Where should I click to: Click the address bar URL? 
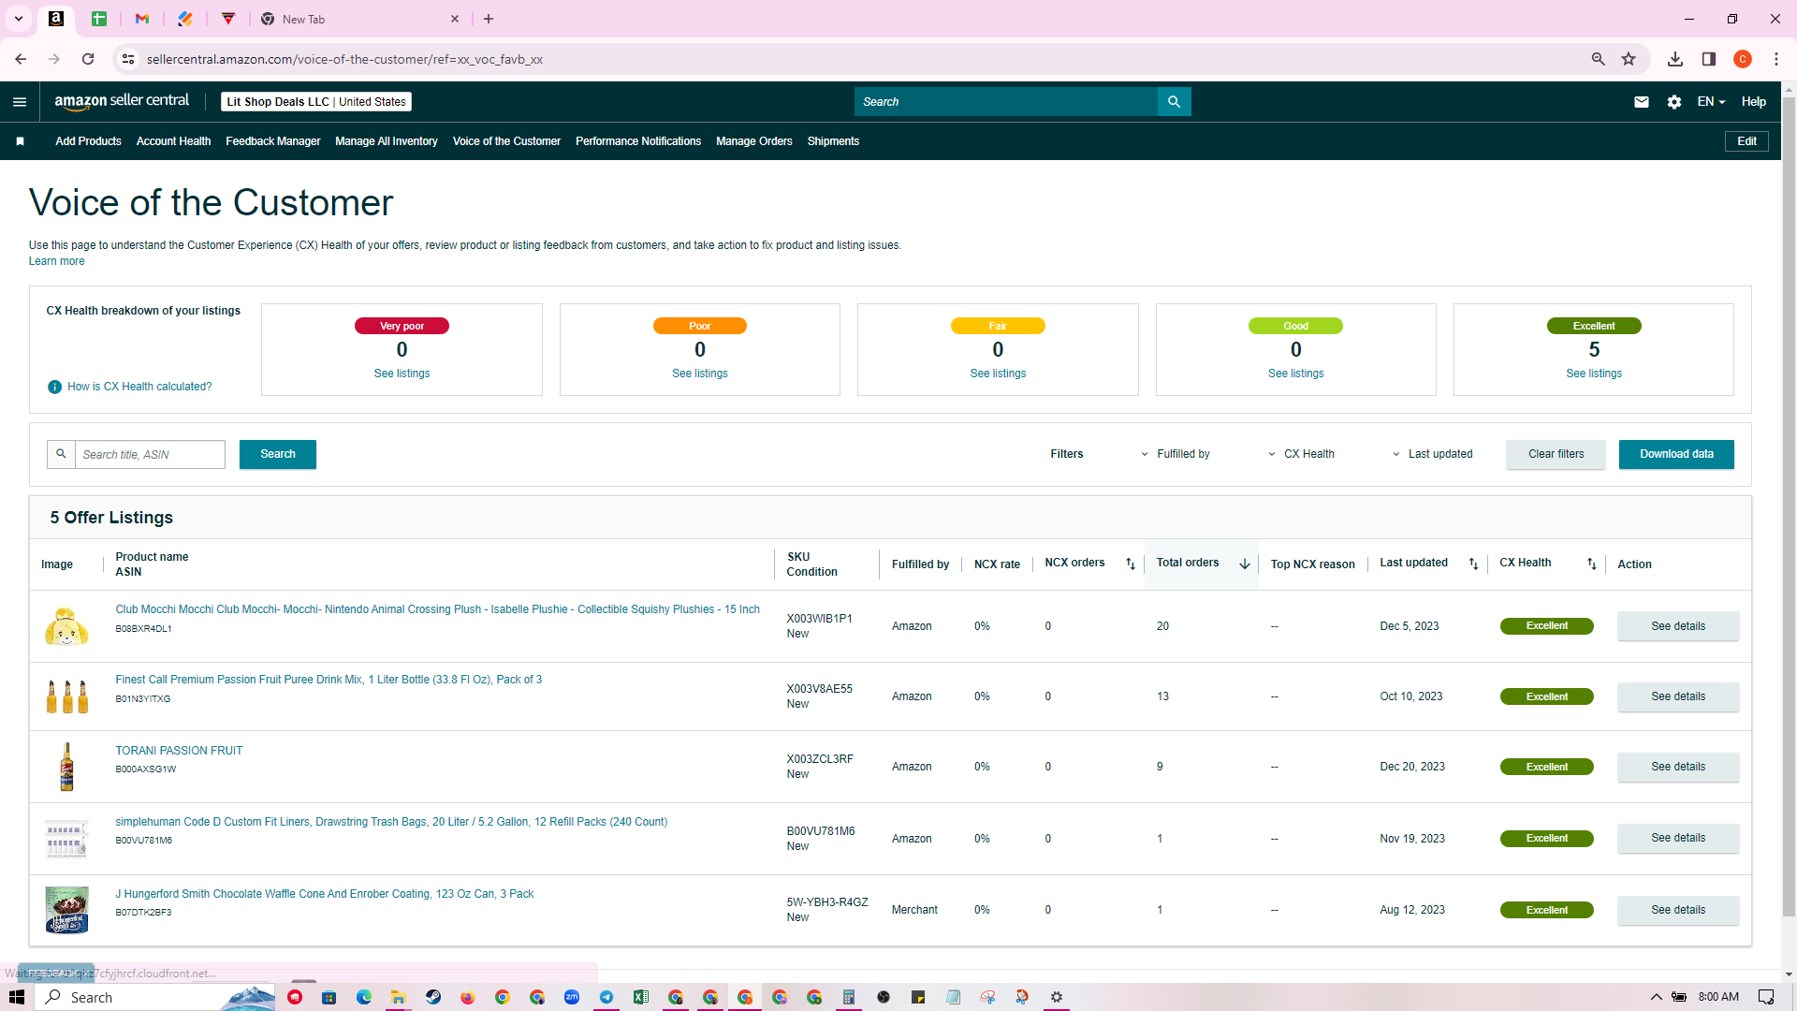point(344,59)
